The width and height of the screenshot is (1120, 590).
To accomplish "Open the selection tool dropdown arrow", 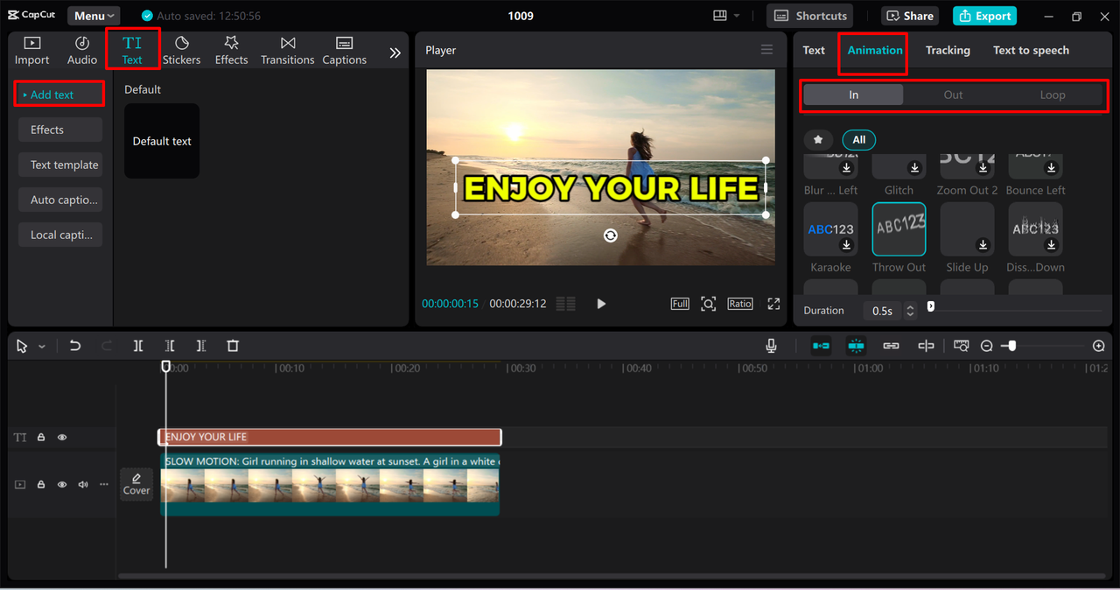I will [x=41, y=347].
